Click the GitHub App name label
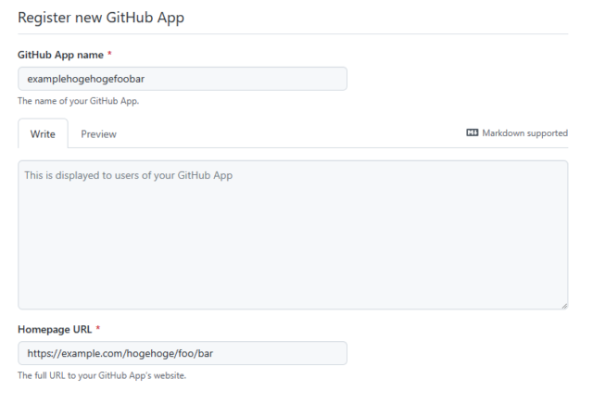The image size is (593, 404). point(60,55)
